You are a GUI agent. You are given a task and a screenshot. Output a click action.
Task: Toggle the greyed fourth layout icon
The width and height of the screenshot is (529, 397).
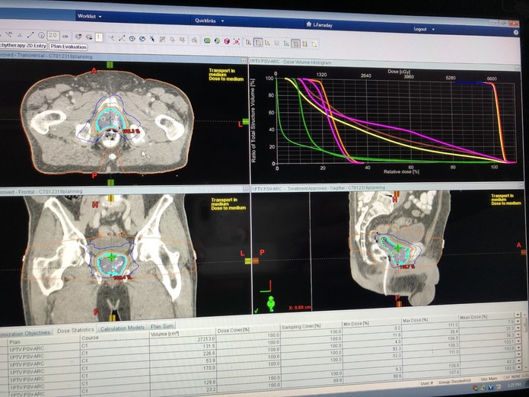click(277, 43)
